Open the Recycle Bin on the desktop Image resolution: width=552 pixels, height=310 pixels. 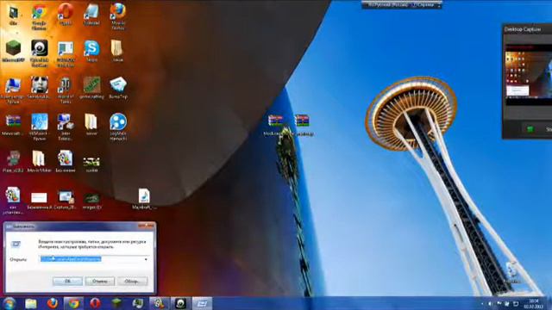512,272
